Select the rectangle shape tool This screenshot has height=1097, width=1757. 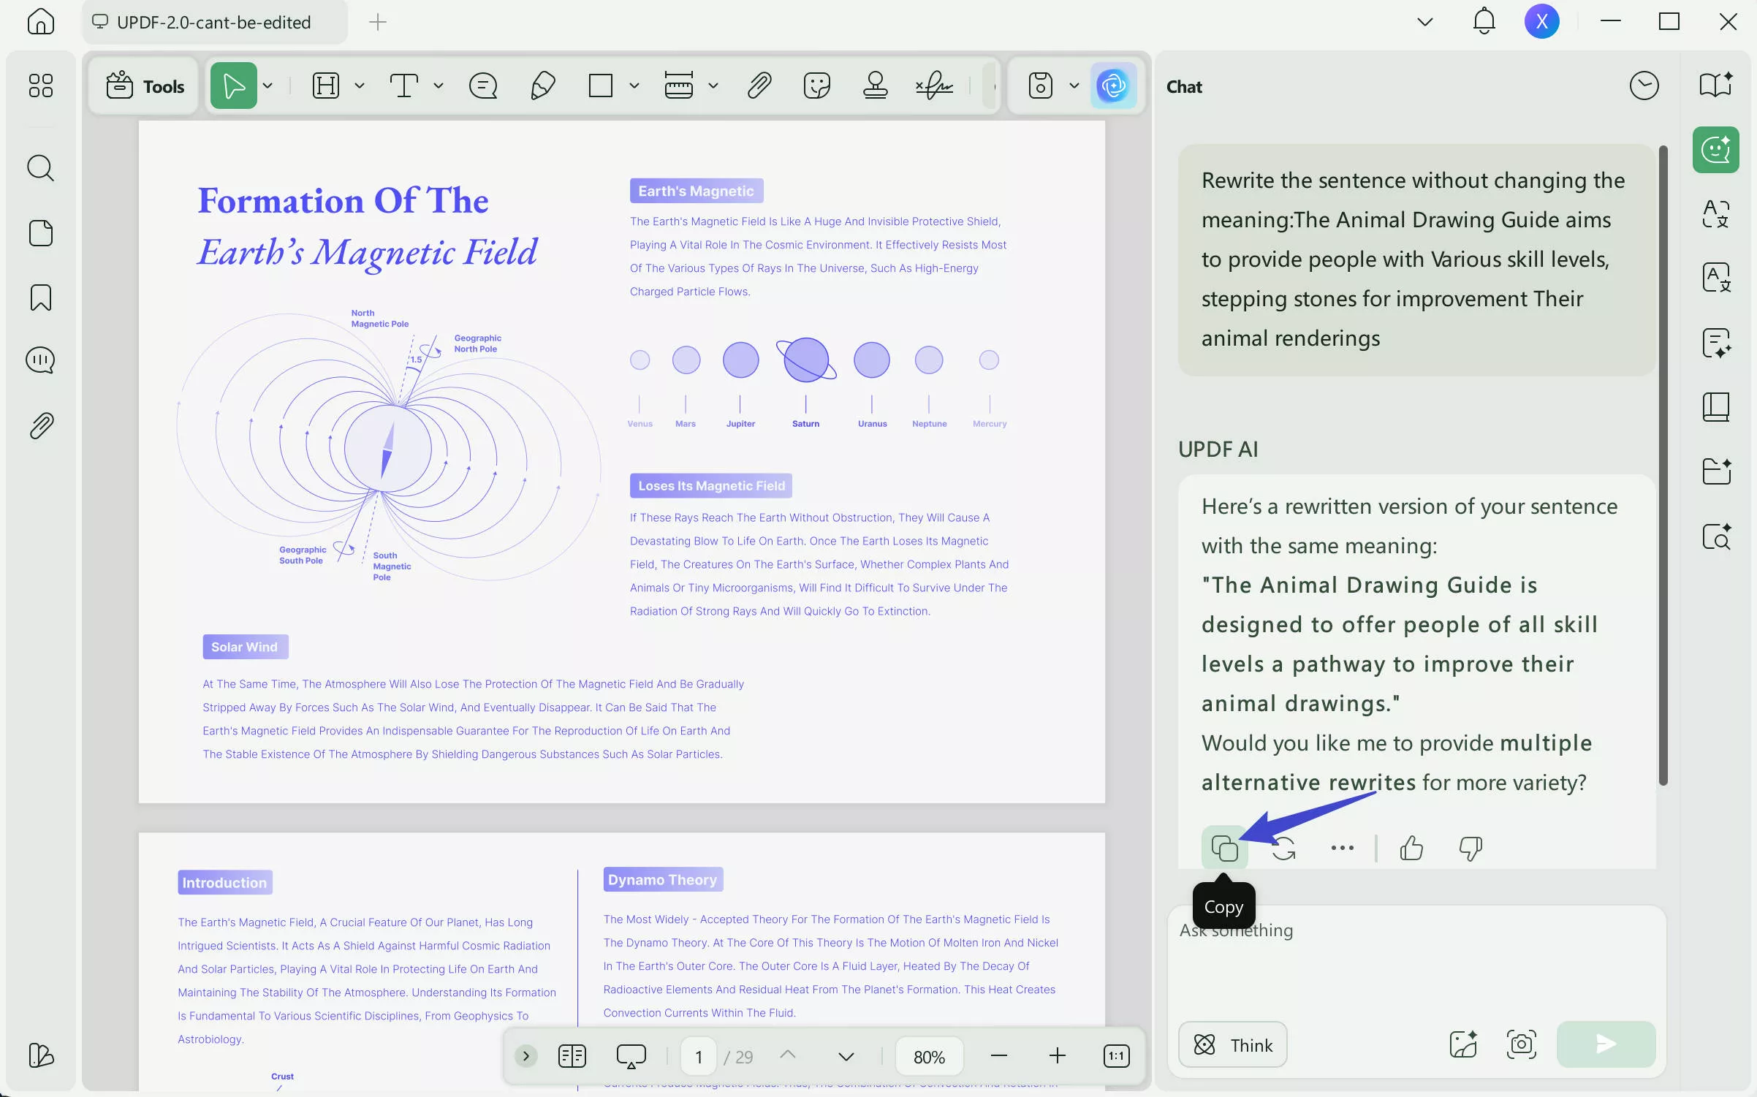click(x=601, y=86)
